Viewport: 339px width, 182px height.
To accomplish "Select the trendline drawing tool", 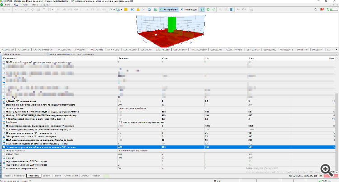I will click(x=27, y=9).
